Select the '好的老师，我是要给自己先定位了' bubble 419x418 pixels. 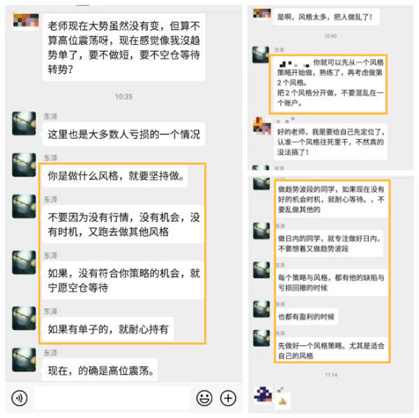point(330,142)
